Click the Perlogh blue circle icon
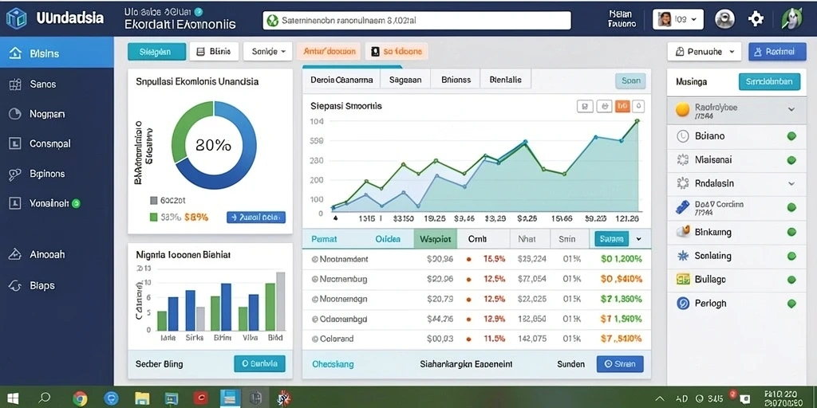Screen dimensions: 817x408 pos(683,303)
